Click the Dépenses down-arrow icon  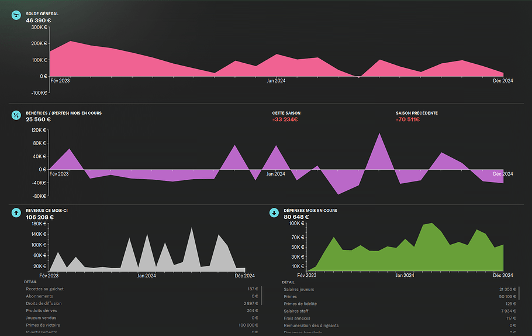274,212
